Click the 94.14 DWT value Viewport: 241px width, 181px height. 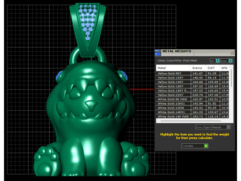pos(212,78)
